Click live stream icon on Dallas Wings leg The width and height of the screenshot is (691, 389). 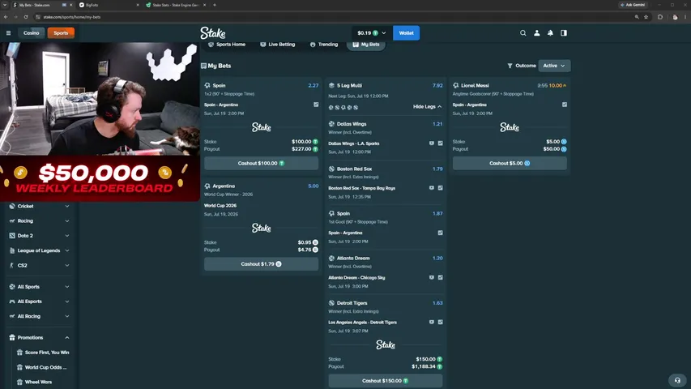pyautogui.click(x=432, y=143)
